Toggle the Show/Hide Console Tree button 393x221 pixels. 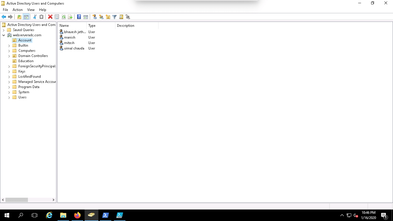pyautogui.click(x=26, y=17)
